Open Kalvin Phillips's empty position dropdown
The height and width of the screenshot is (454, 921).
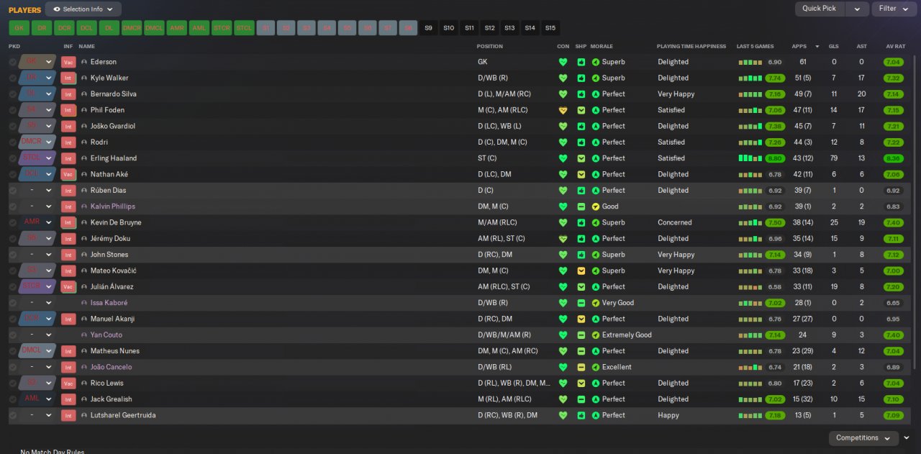point(37,206)
